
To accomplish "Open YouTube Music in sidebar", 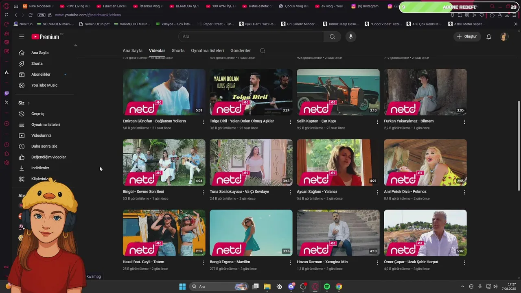I will pyautogui.click(x=44, y=85).
